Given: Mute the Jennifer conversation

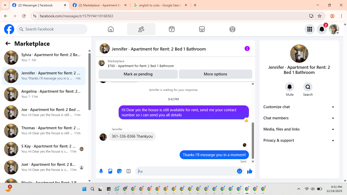Looking at the screenshot, I should point(290,87).
